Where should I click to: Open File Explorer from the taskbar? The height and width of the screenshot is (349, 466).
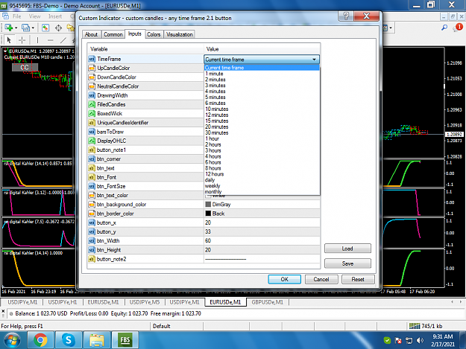pyautogui.click(x=97, y=340)
